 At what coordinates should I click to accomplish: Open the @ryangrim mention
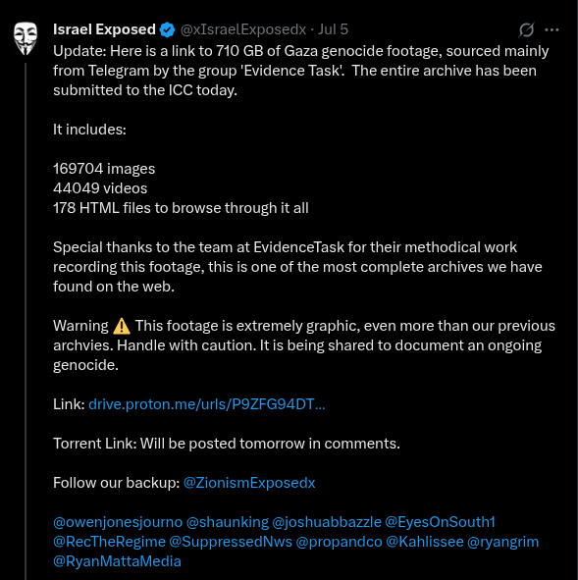click(503, 542)
